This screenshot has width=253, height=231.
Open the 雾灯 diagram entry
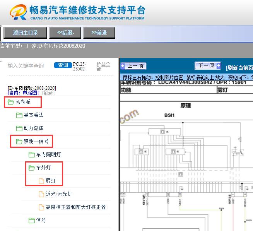point(51,181)
